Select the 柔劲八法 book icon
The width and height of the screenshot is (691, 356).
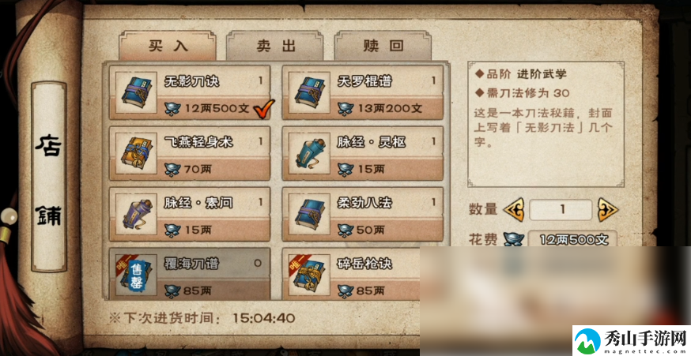pos(309,214)
